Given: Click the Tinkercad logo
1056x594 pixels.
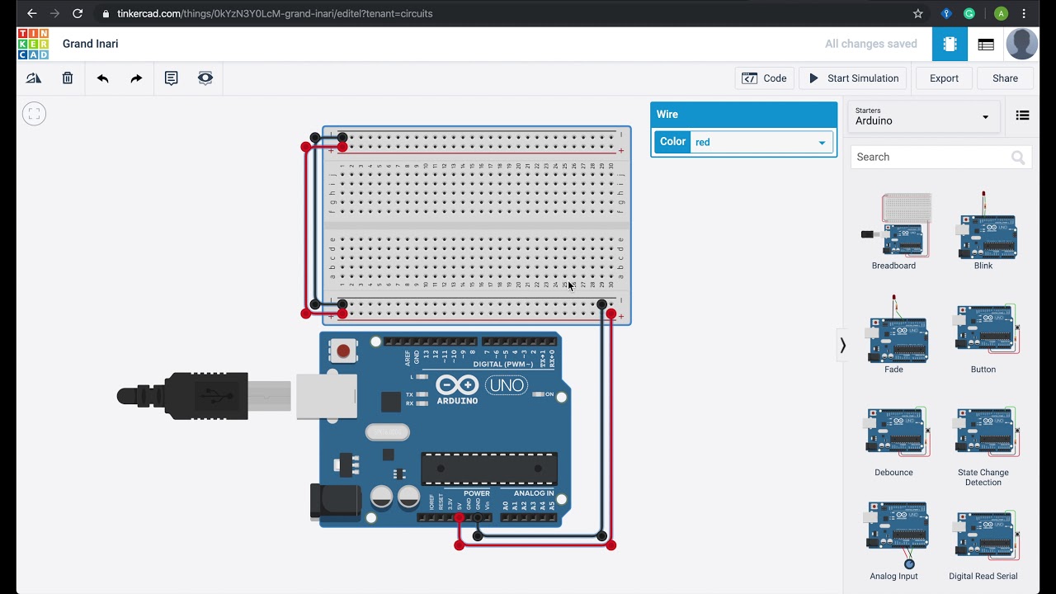Looking at the screenshot, I should [x=33, y=44].
